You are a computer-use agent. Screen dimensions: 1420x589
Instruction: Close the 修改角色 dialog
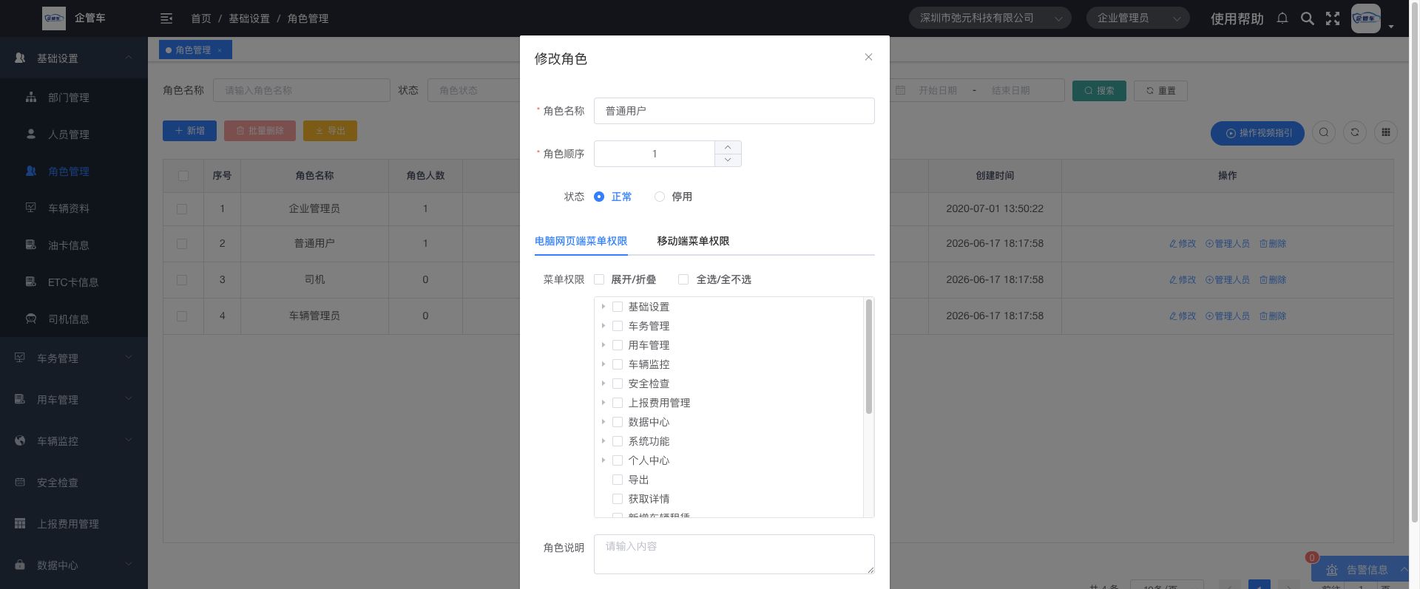[868, 57]
